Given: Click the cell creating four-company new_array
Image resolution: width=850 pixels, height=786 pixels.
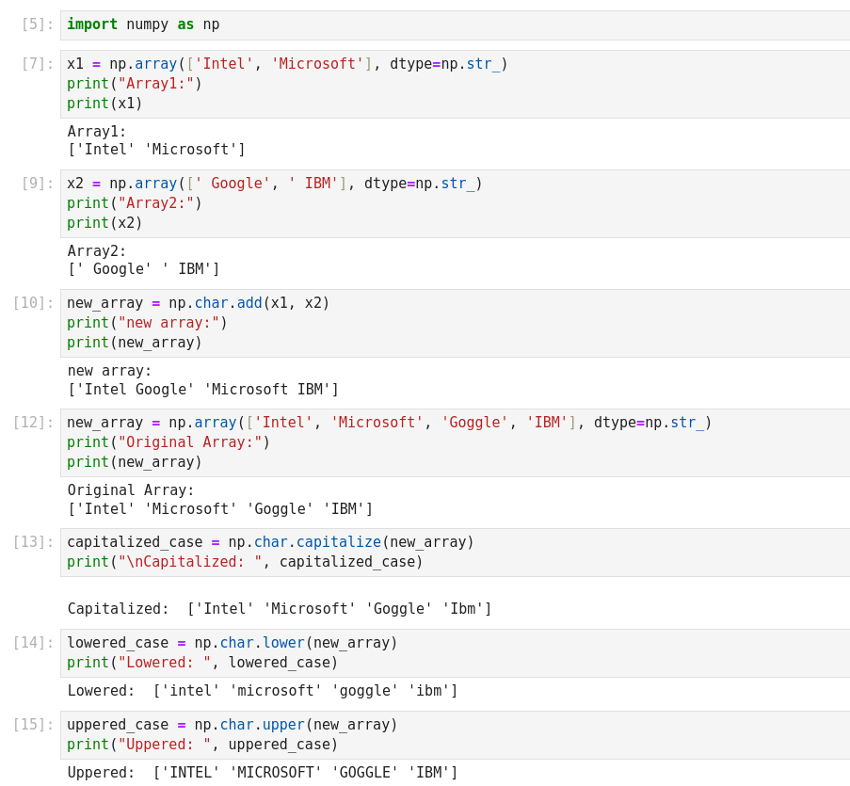Looking at the screenshot, I should 452,442.
